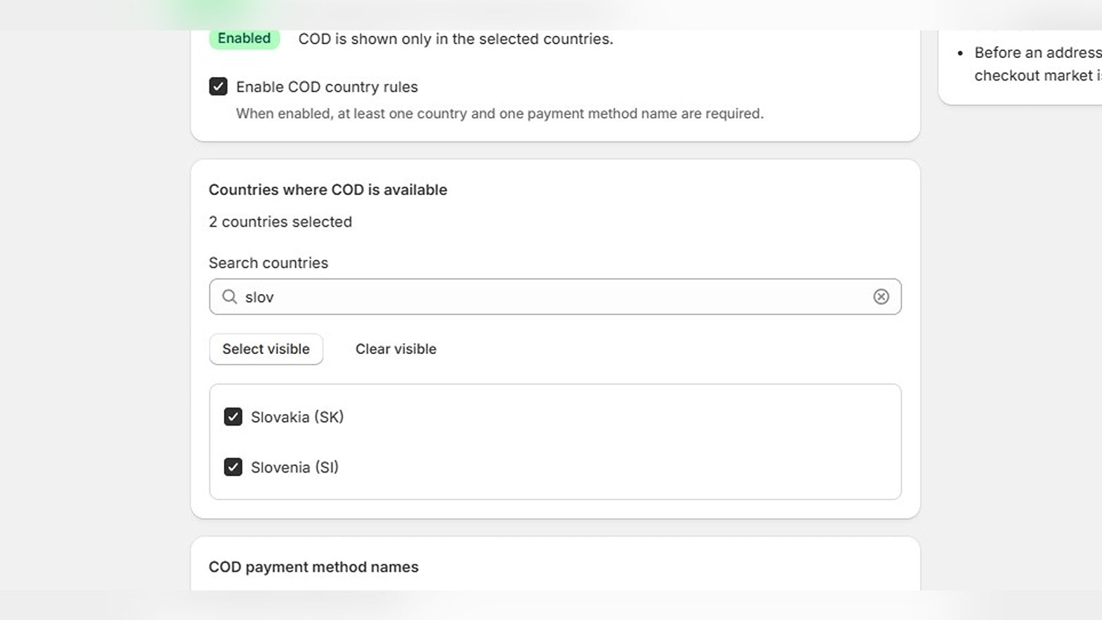Viewport: 1102px width, 620px height.
Task: Uncheck Enable COD country rules checkbox
Action: pos(218,86)
